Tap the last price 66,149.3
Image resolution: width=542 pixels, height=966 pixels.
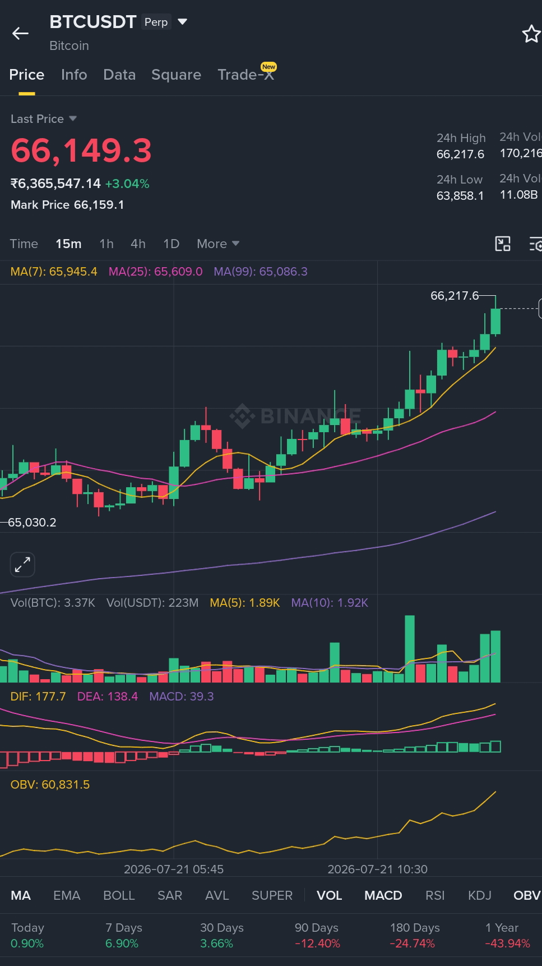click(x=81, y=150)
